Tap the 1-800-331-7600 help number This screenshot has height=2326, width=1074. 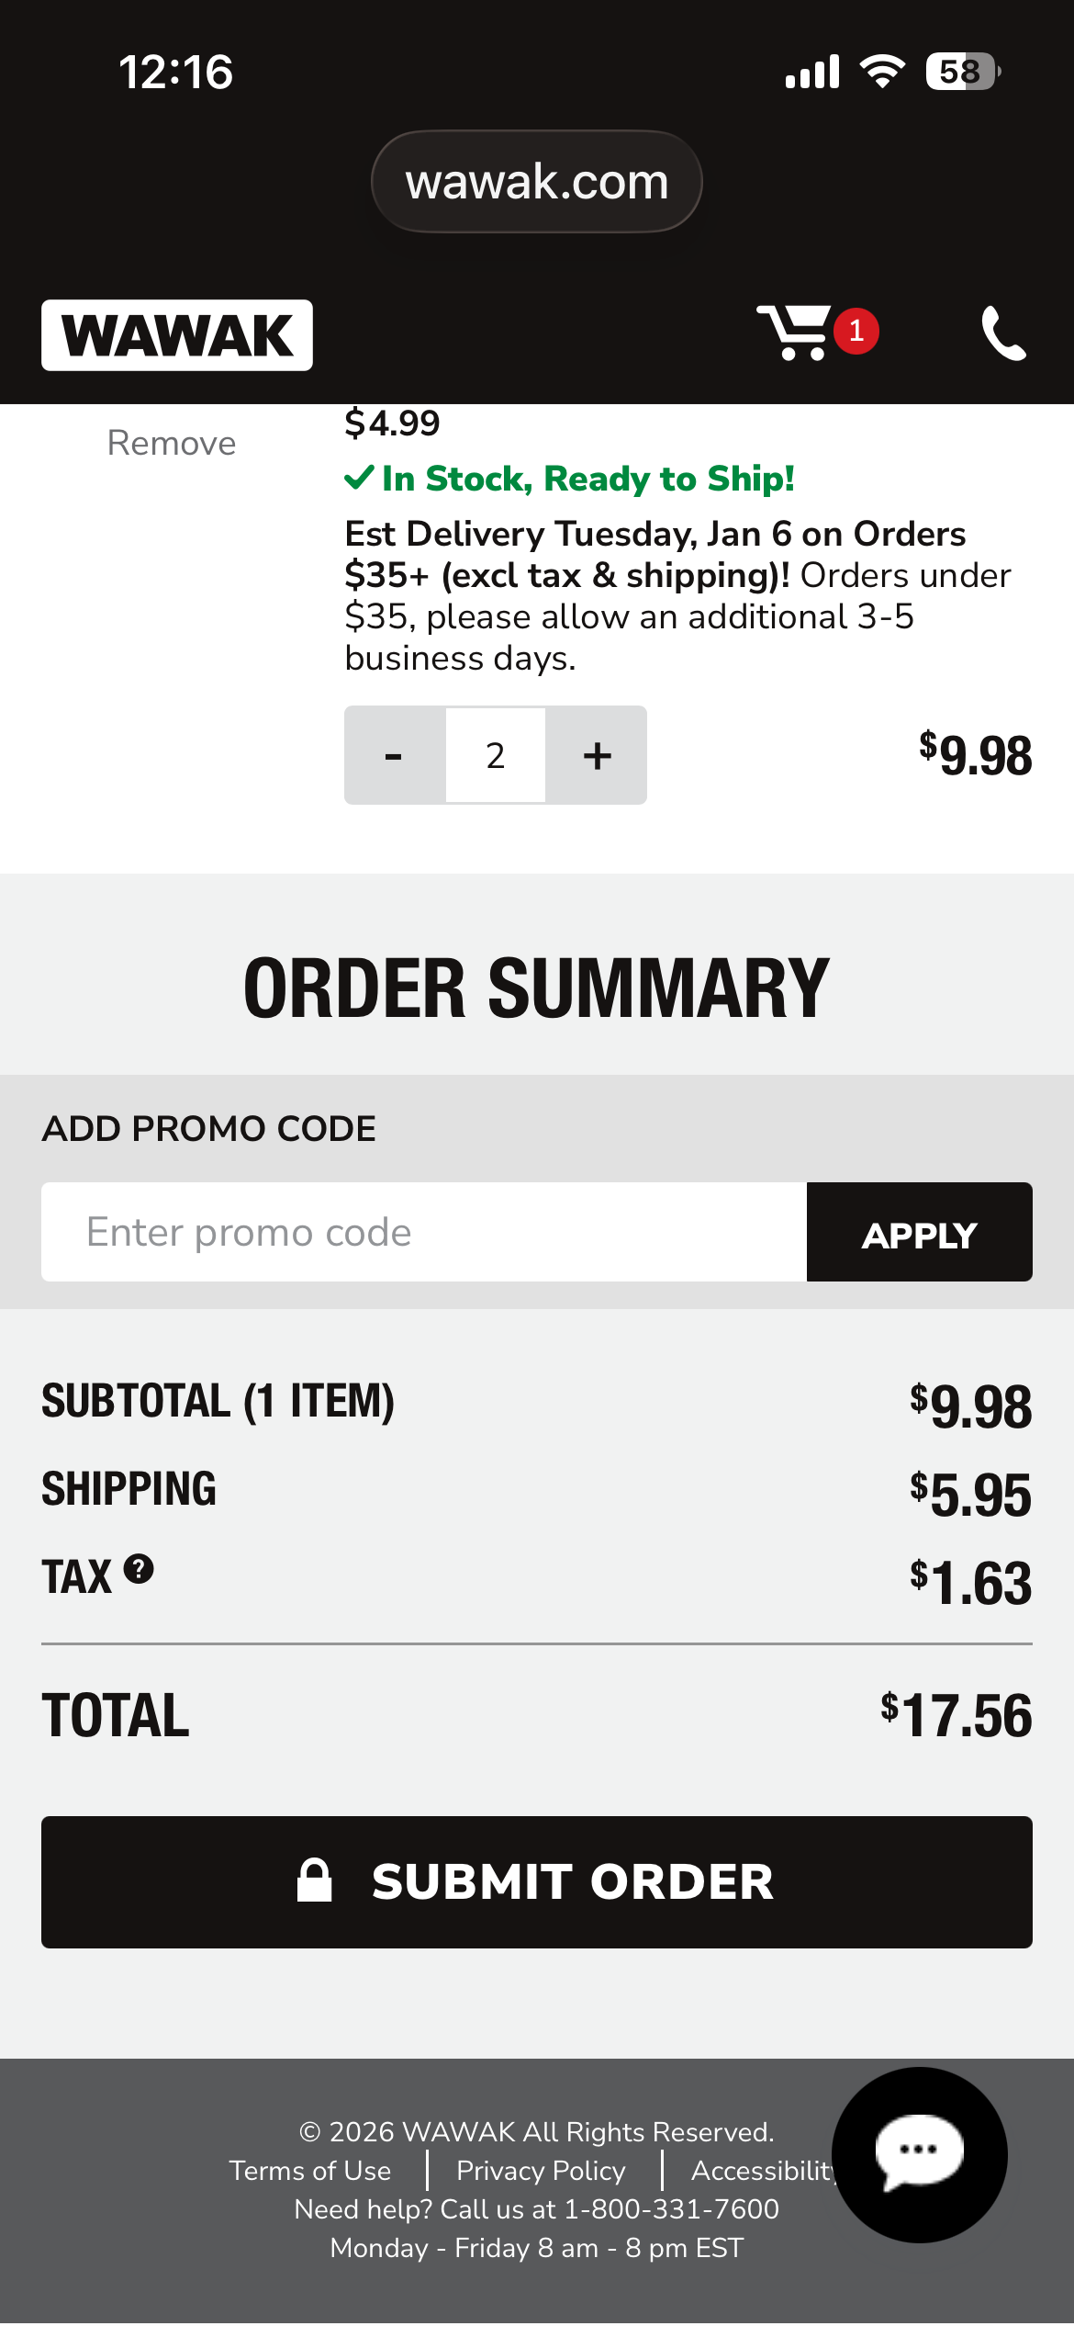click(x=671, y=2209)
